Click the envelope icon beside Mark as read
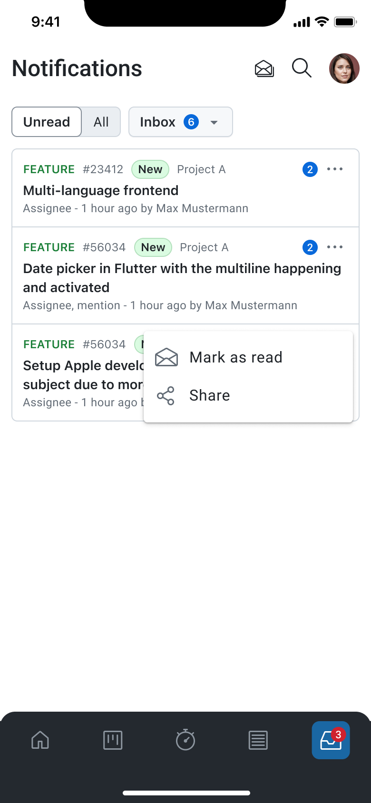 coord(166,357)
